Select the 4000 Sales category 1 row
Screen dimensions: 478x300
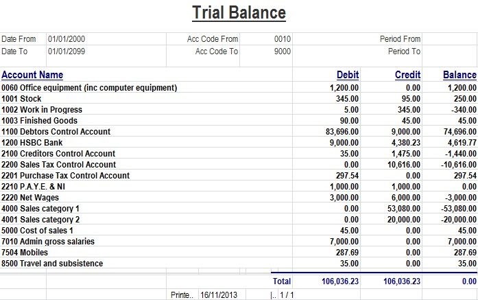(x=40, y=209)
